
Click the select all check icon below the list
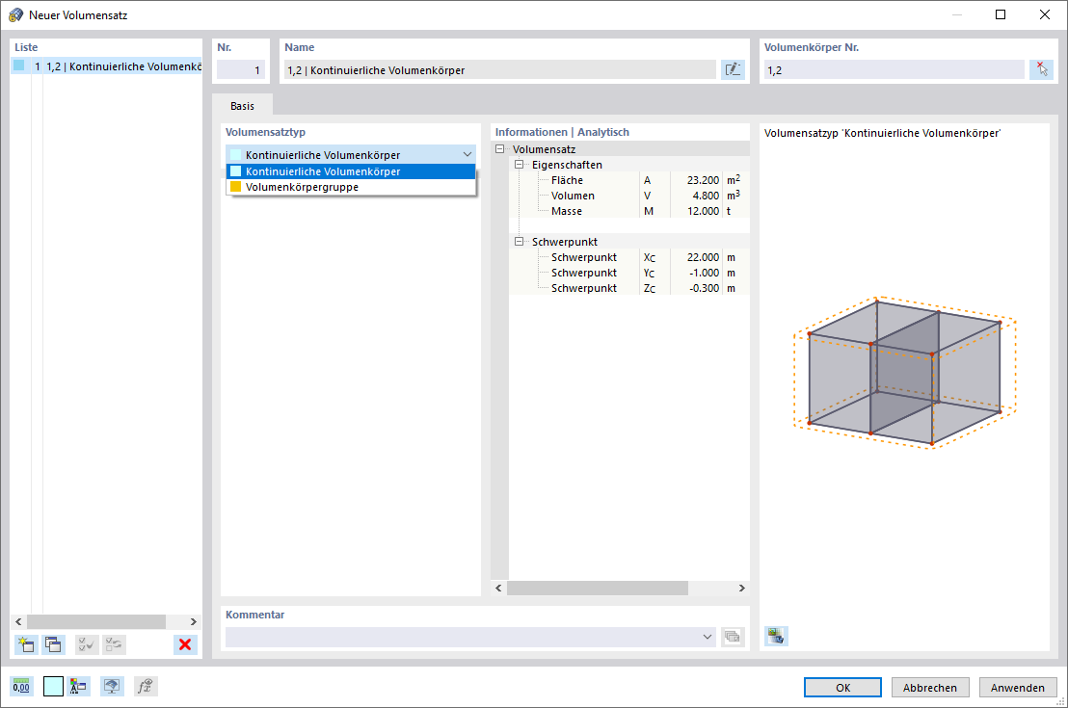87,644
